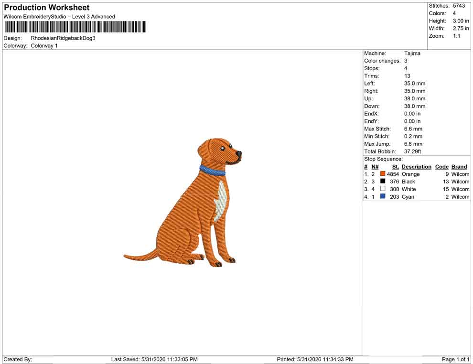
Task: Click the stitch count 4854 for Orange
Action: click(393, 174)
